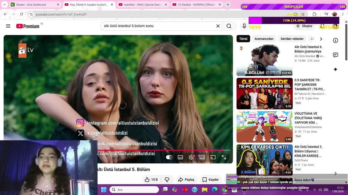Seek on the red video progress bar
This screenshot has width=348, height=195.
click(164, 150)
